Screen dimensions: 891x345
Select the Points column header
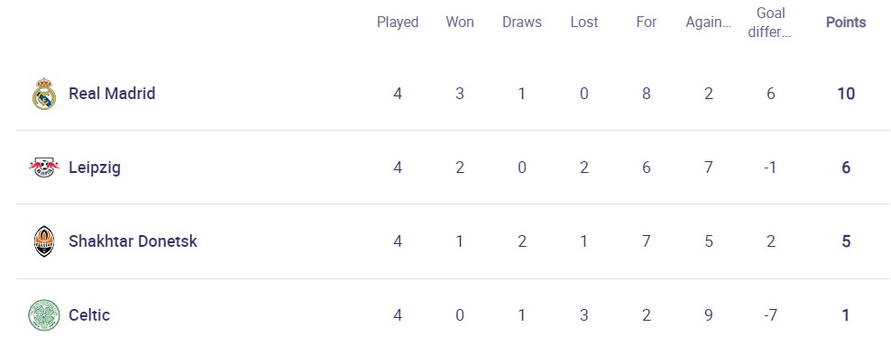click(x=846, y=23)
